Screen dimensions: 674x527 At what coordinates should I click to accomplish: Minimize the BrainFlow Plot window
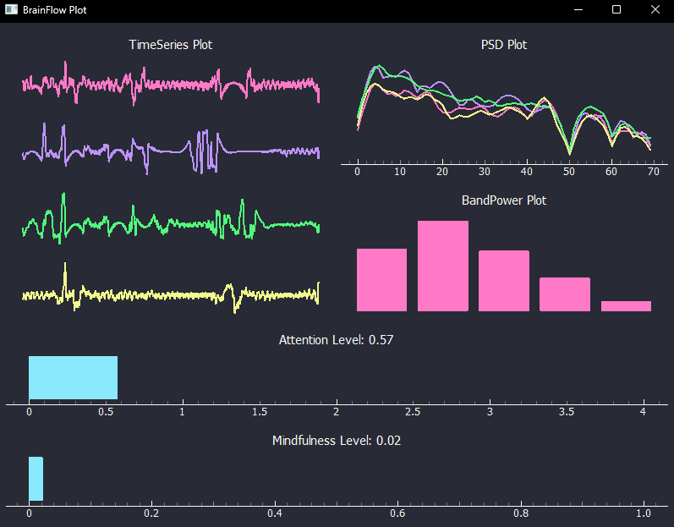click(578, 9)
